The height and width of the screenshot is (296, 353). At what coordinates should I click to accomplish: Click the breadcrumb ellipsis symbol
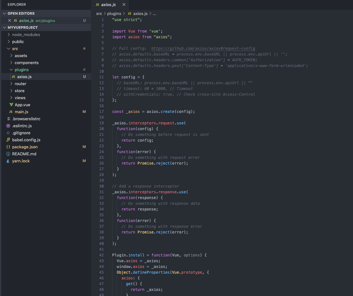154,14
